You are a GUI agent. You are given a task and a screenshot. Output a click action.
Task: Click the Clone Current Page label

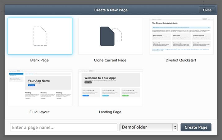point(110,60)
